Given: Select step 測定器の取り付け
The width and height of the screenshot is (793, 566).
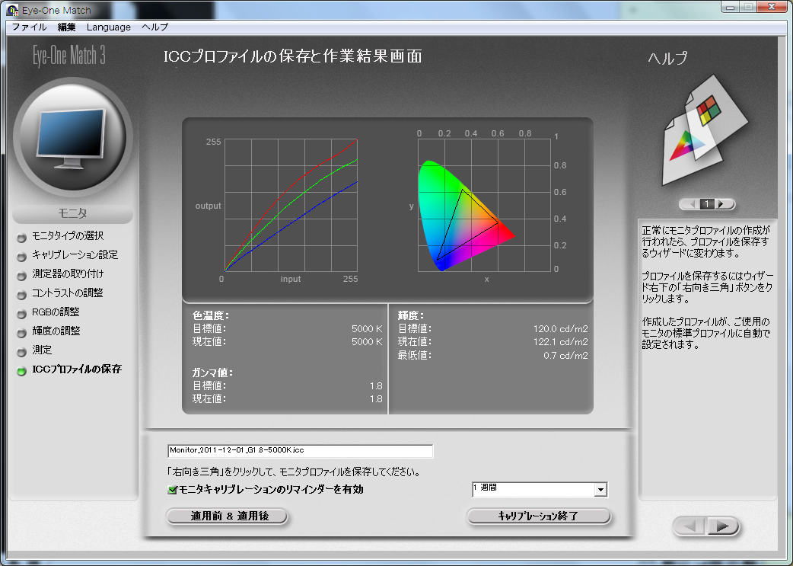Looking at the screenshot, I should point(68,274).
